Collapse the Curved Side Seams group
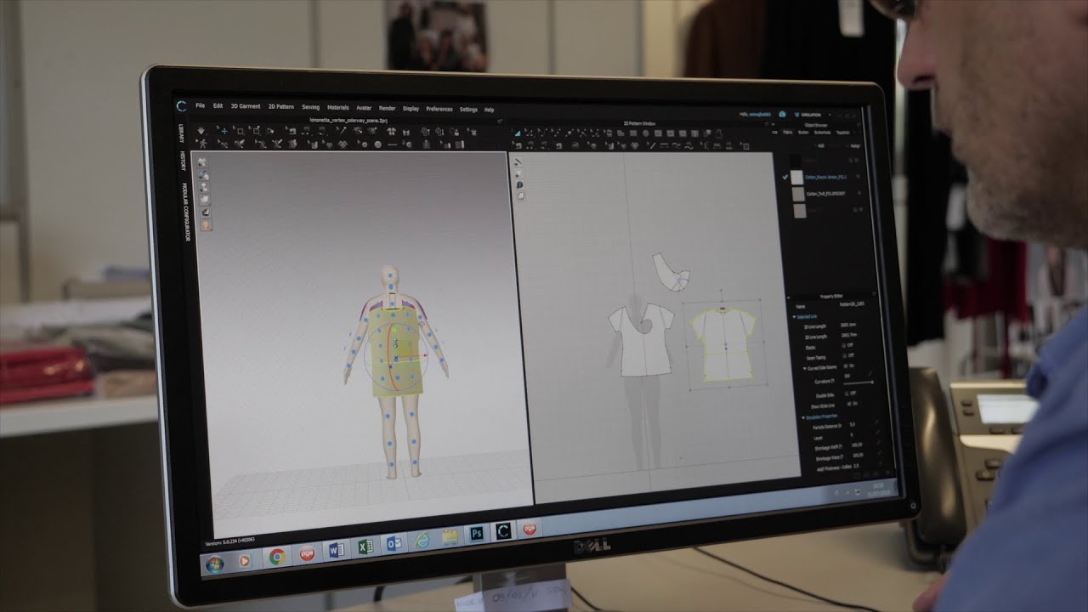1088x612 pixels. point(805,368)
